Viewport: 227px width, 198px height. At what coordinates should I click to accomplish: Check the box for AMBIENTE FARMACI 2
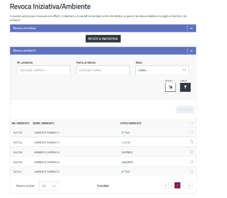pos(191,142)
